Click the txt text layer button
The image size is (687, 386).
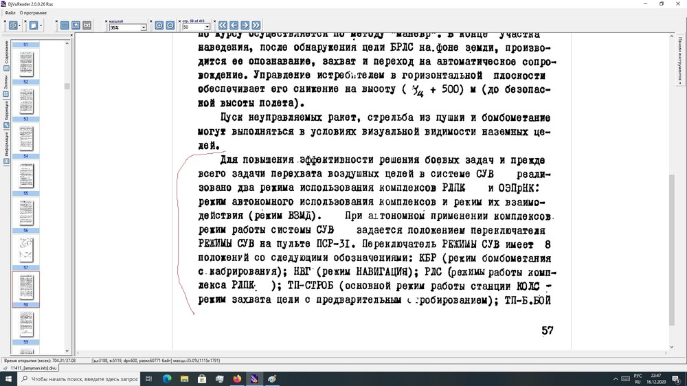(x=87, y=25)
